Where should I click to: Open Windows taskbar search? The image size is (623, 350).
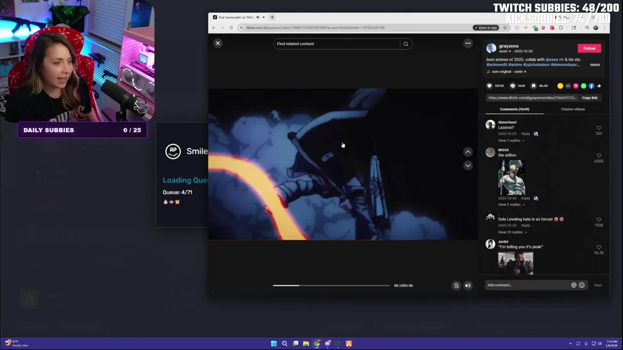tap(285, 344)
